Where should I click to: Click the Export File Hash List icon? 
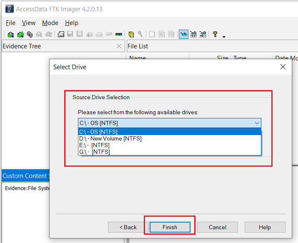click(162, 35)
